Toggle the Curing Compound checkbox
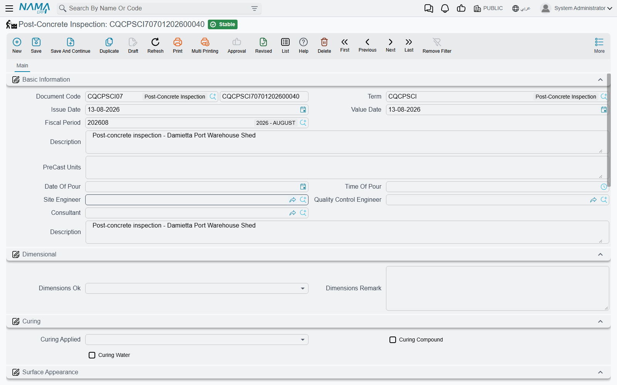 [393, 340]
